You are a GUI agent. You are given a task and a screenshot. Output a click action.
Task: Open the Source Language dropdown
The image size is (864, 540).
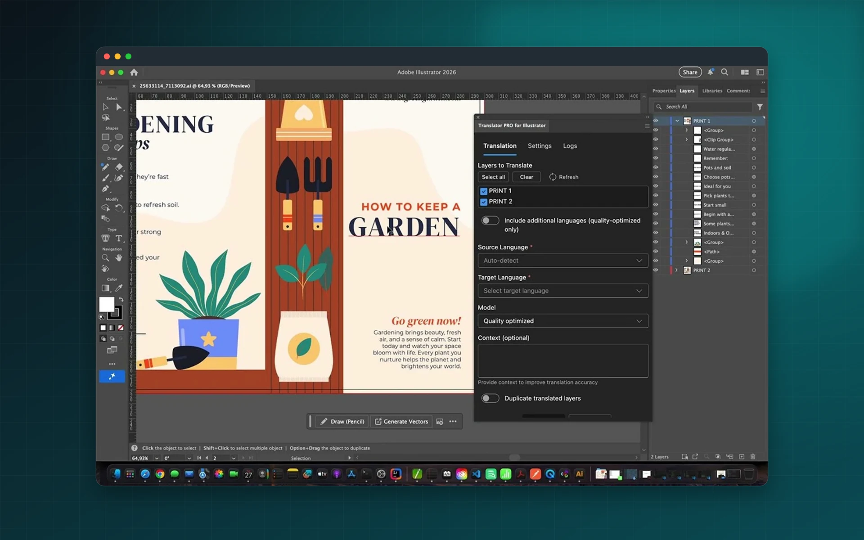click(x=563, y=261)
